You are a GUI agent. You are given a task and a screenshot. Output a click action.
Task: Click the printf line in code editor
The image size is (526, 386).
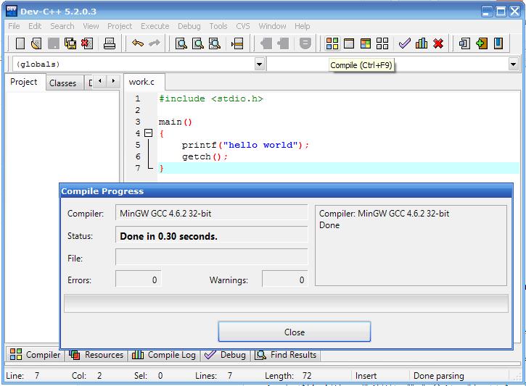pyautogui.click(x=245, y=145)
